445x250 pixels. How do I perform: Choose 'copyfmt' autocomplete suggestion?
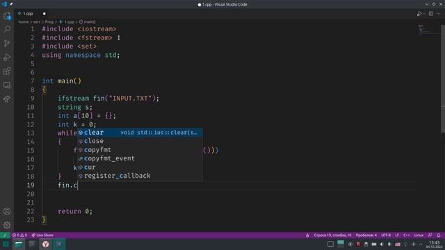click(x=140, y=150)
